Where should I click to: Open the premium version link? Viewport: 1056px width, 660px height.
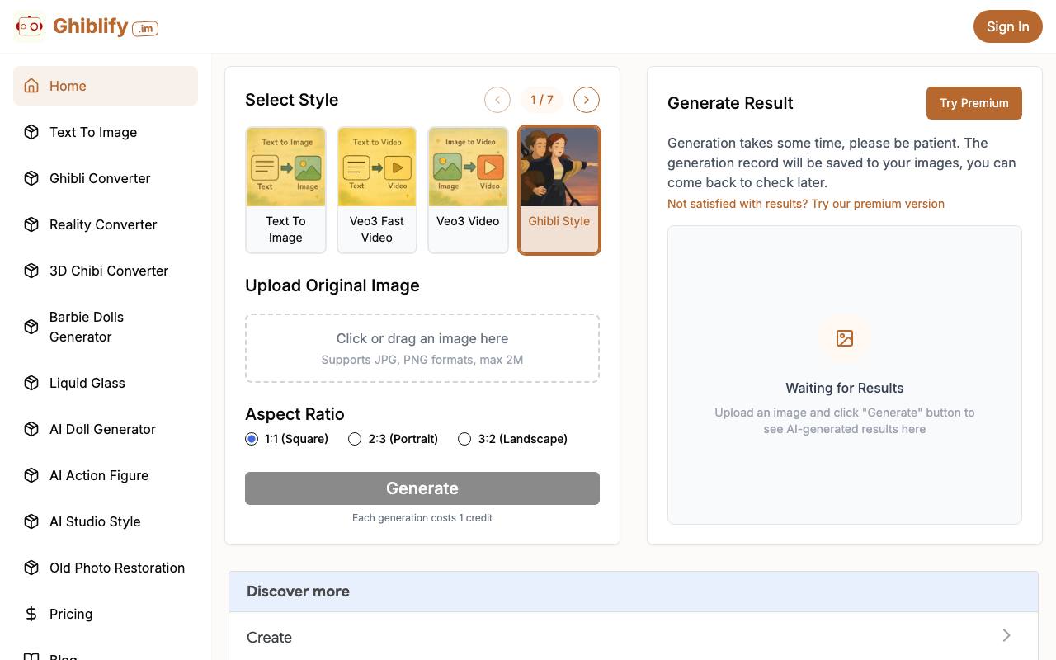(x=806, y=204)
